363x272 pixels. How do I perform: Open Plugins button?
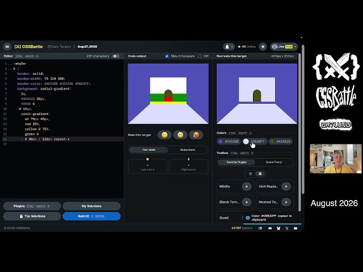[x=32, y=206]
